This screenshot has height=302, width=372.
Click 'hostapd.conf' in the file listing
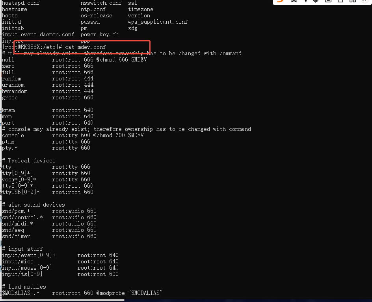(20, 3)
